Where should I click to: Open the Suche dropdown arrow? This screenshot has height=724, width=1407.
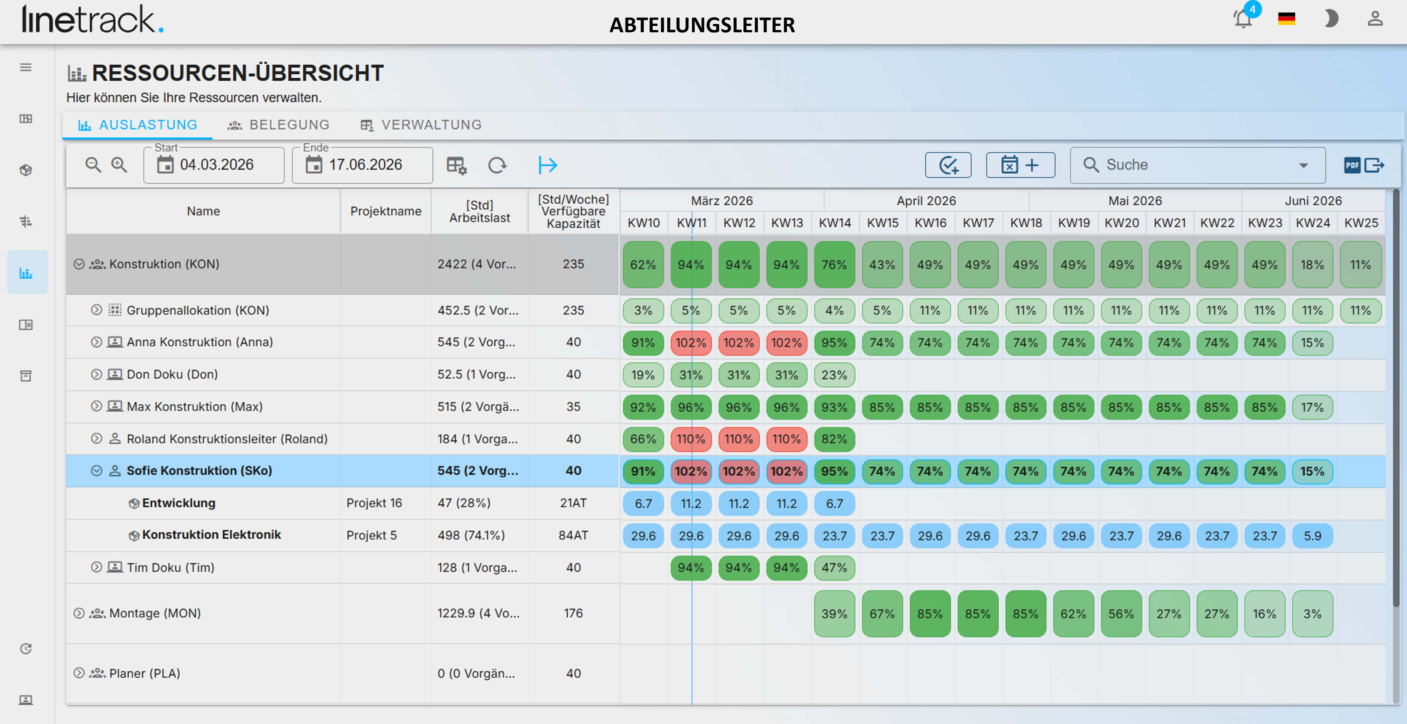point(1304,166)
